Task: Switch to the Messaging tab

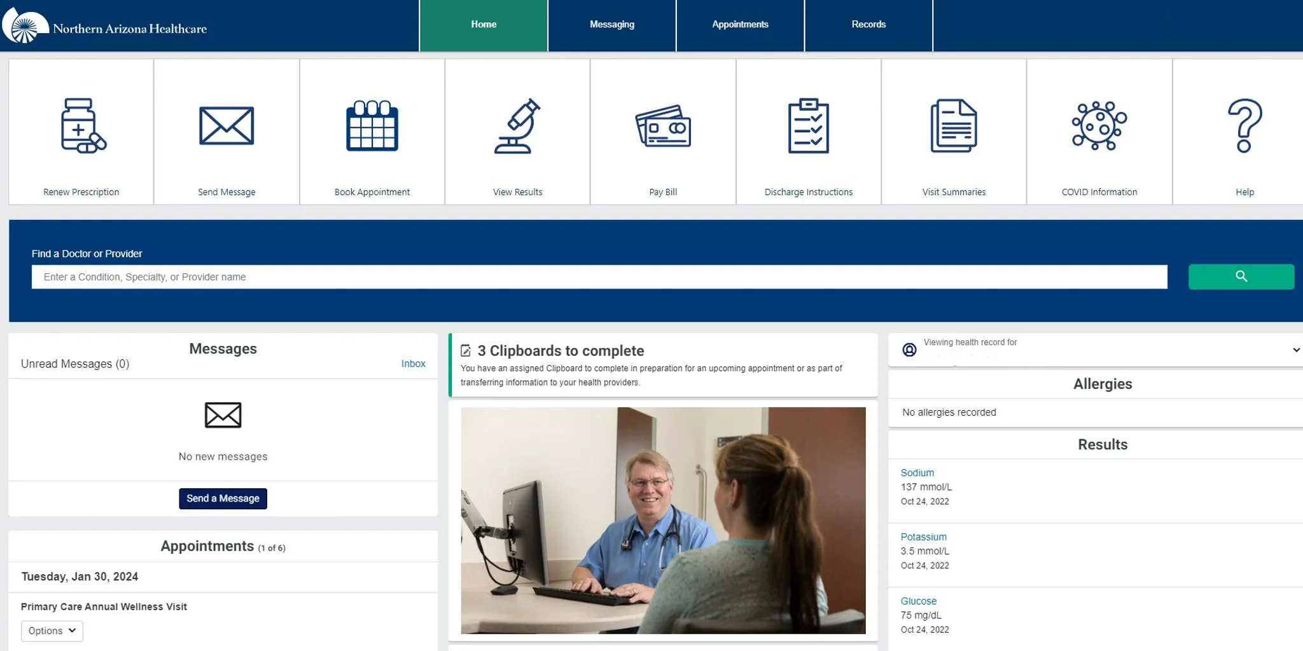Action: (x=611, y=25)
